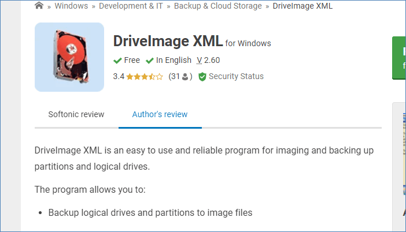Open the Security Status link
This screenshot has width=406, height=232.
236,77
